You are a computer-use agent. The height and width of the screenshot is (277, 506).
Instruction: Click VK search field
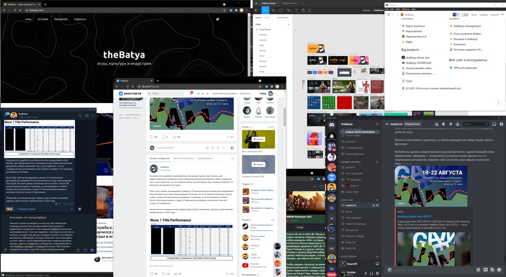click(165, 94)
